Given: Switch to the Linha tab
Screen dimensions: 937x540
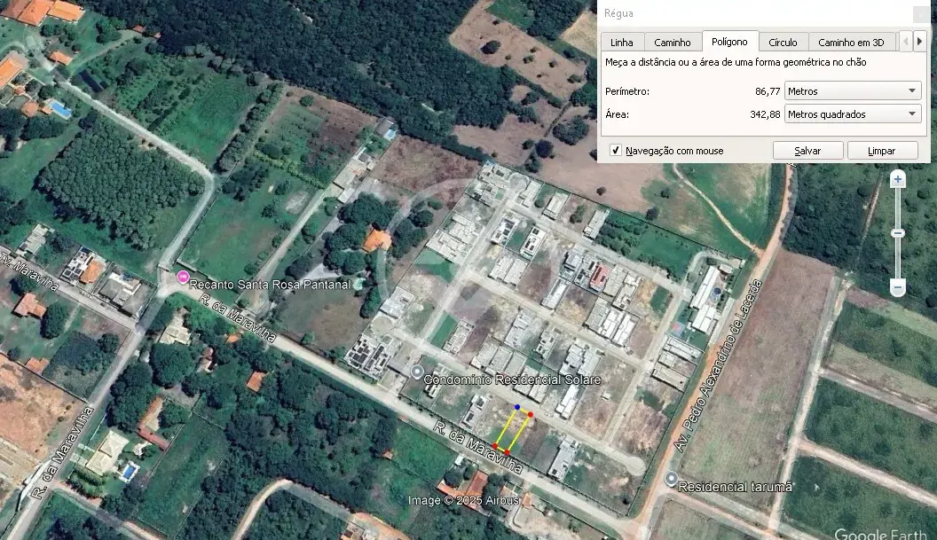Looking at the screenshot, I should click(x=621, y=43).
